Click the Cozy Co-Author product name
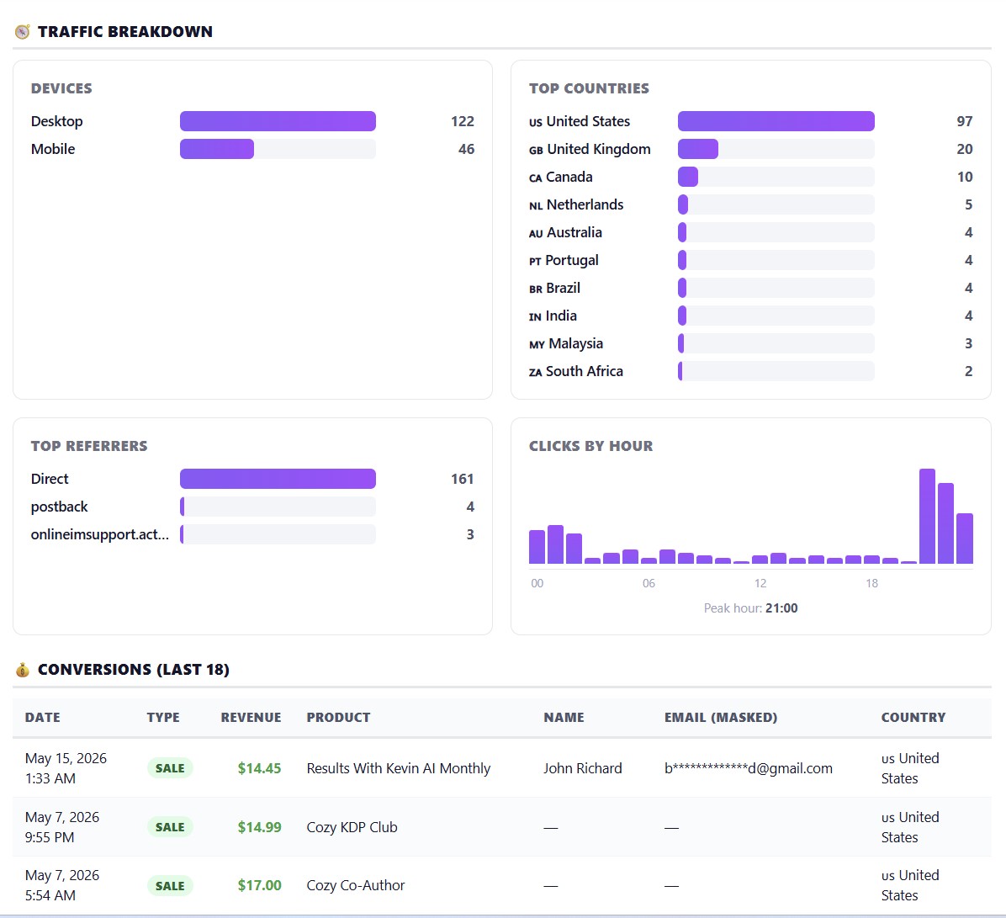 (x=356, y=886)
